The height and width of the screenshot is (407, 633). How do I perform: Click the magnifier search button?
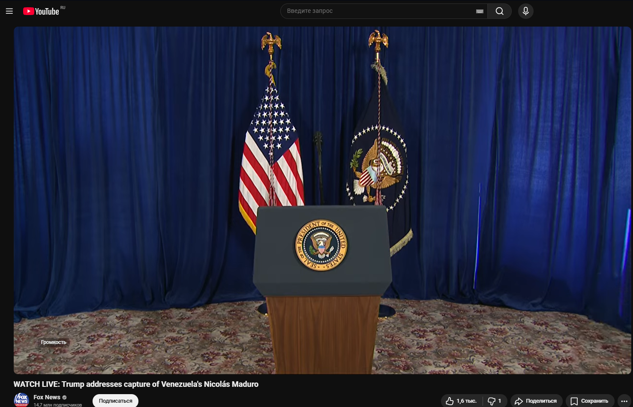coord(500,11)
